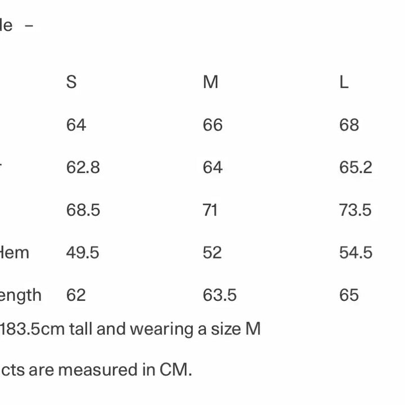Select the 73.5 measurement value

pyautogui.click(x=355, y=210)
